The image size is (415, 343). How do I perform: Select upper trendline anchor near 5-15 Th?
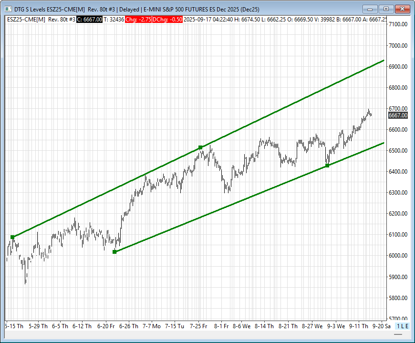coord(12,237)
